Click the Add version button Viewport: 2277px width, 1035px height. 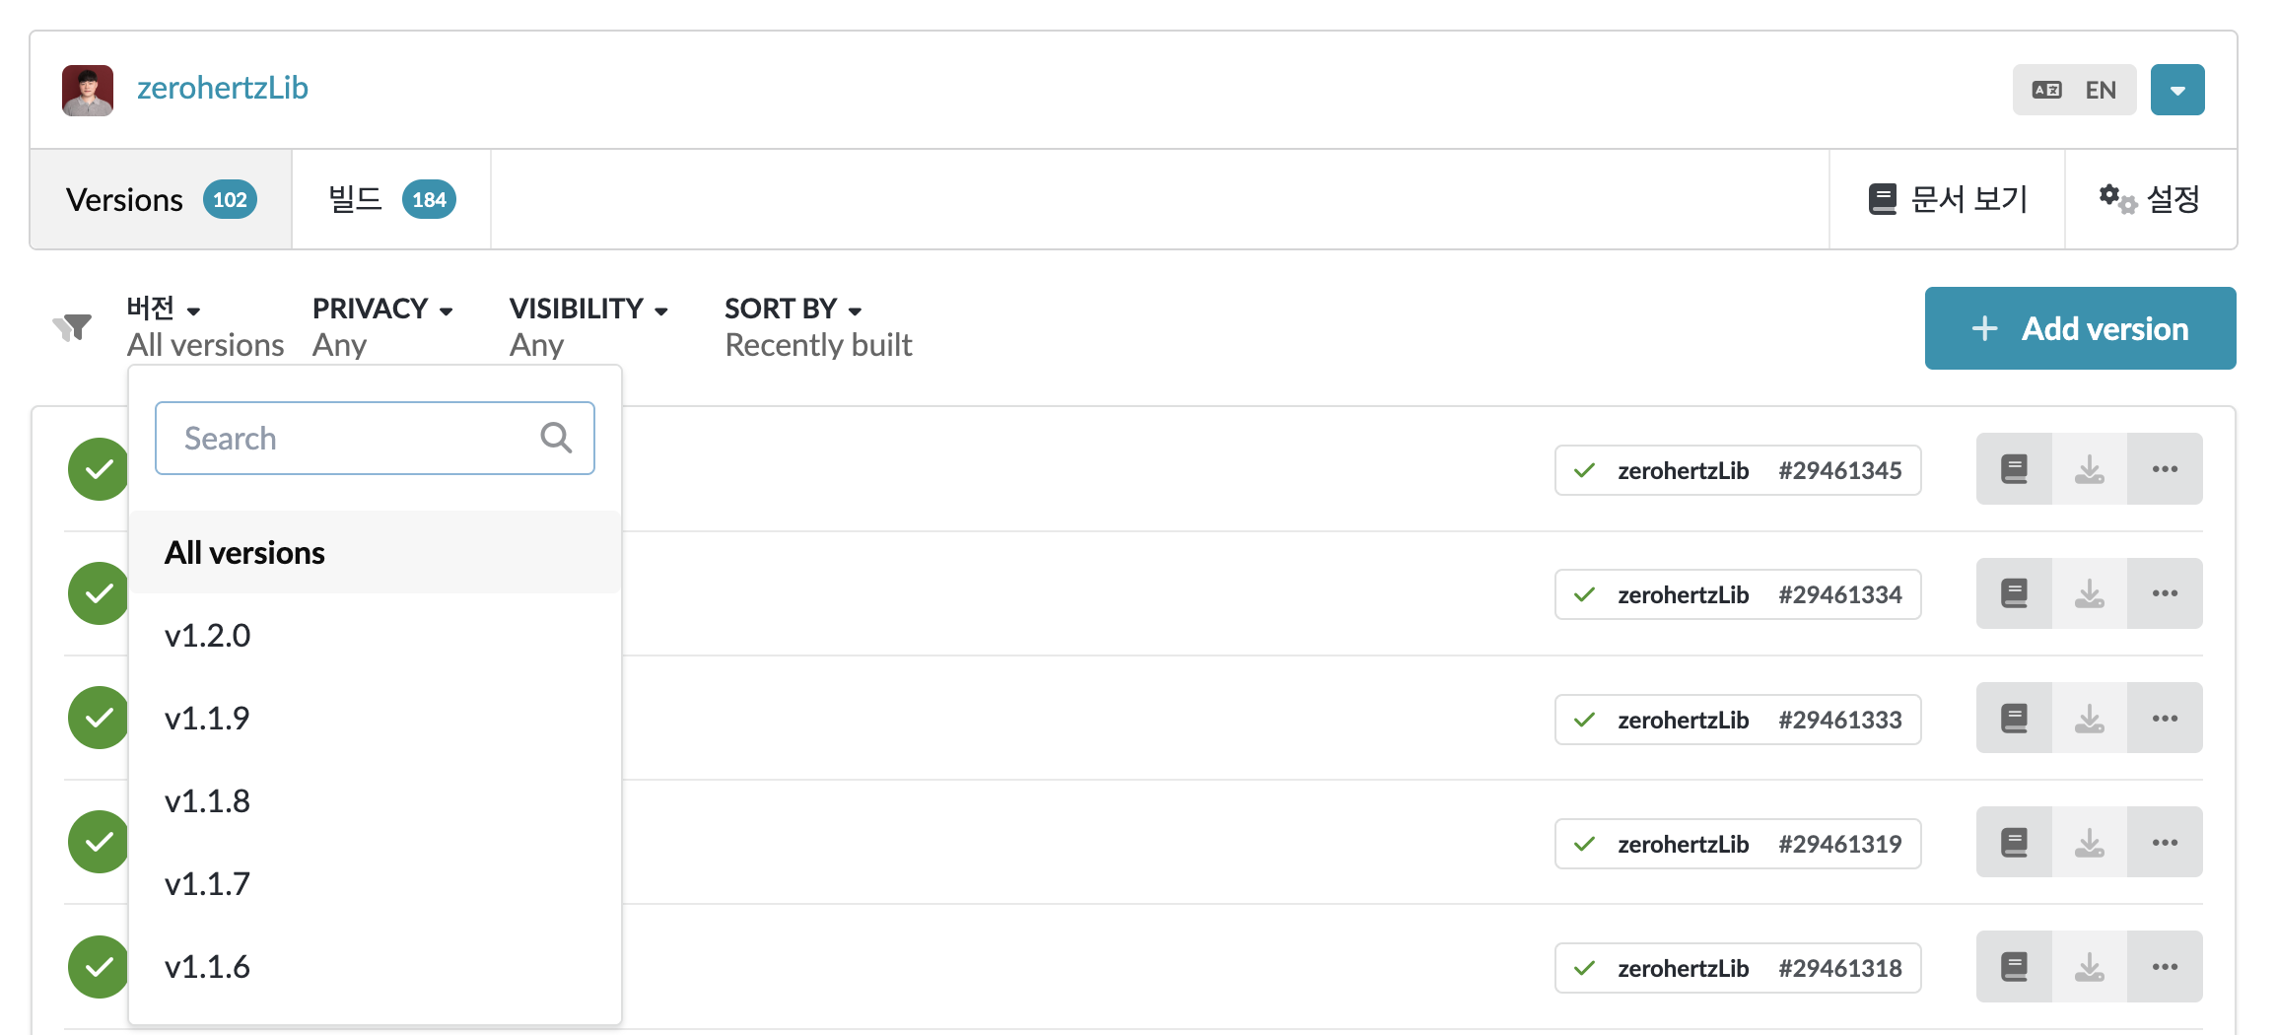tap(2080, 328)
